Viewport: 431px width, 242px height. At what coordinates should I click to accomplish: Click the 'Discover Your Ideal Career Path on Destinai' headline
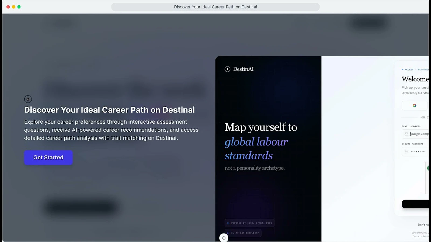click(x=109, y=110)
